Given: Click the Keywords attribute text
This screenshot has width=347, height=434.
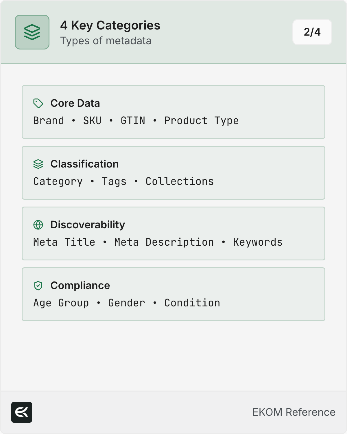Looking at the screenshot, I should (x=258, y=242).
